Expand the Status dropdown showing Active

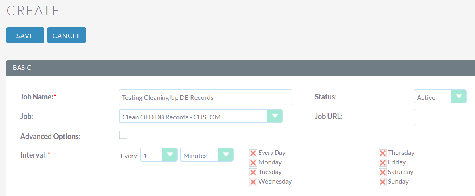440,97
